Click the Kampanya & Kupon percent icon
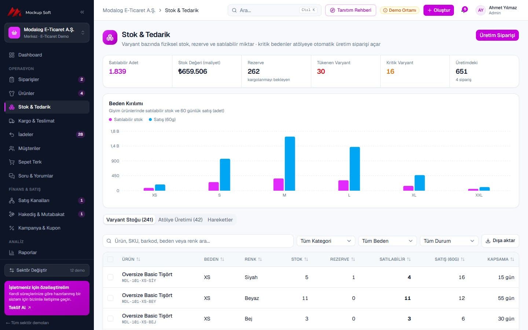Image resolution: width=528 pixels, height=330 pixels. pyautogui.click(x=12, y=228)
